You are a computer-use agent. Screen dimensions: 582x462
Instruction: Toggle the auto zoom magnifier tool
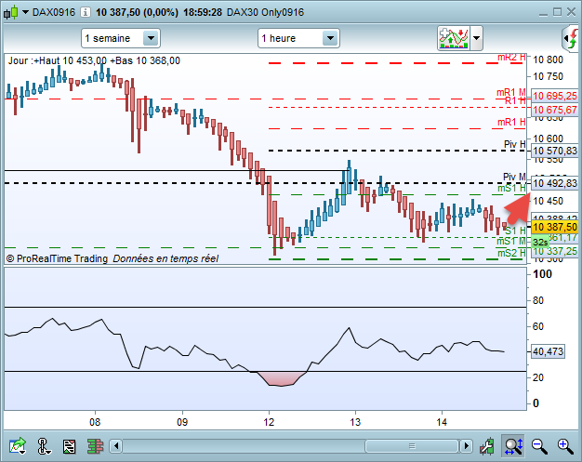pos(513,445)
